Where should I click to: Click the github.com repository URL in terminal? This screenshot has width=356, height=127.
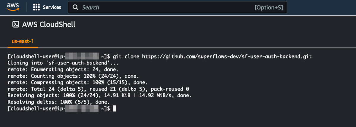[227, 56]
